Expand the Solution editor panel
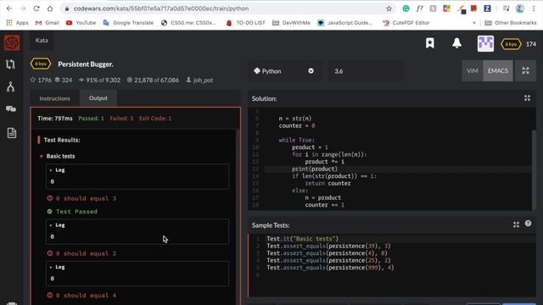The height and width of the screenshot is (305, 543). pos(527,98)
